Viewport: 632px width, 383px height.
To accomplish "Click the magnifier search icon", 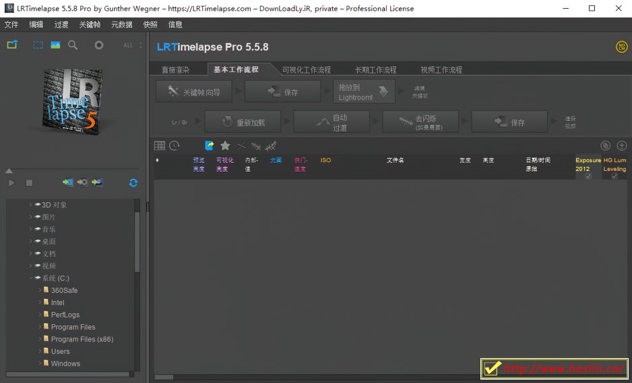I will coord(73,45).
